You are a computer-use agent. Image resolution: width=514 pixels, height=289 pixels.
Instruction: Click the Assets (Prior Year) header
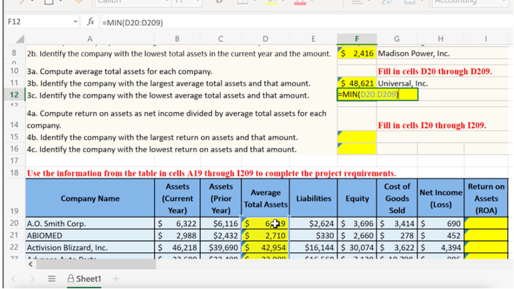(x=221, y=198)
